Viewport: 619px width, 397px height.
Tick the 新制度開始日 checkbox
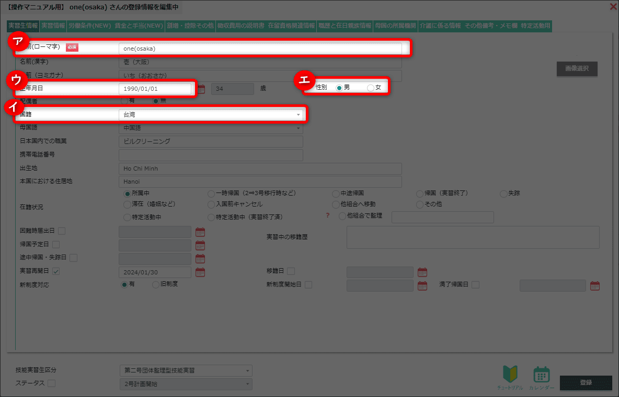[x=308, y=284]
